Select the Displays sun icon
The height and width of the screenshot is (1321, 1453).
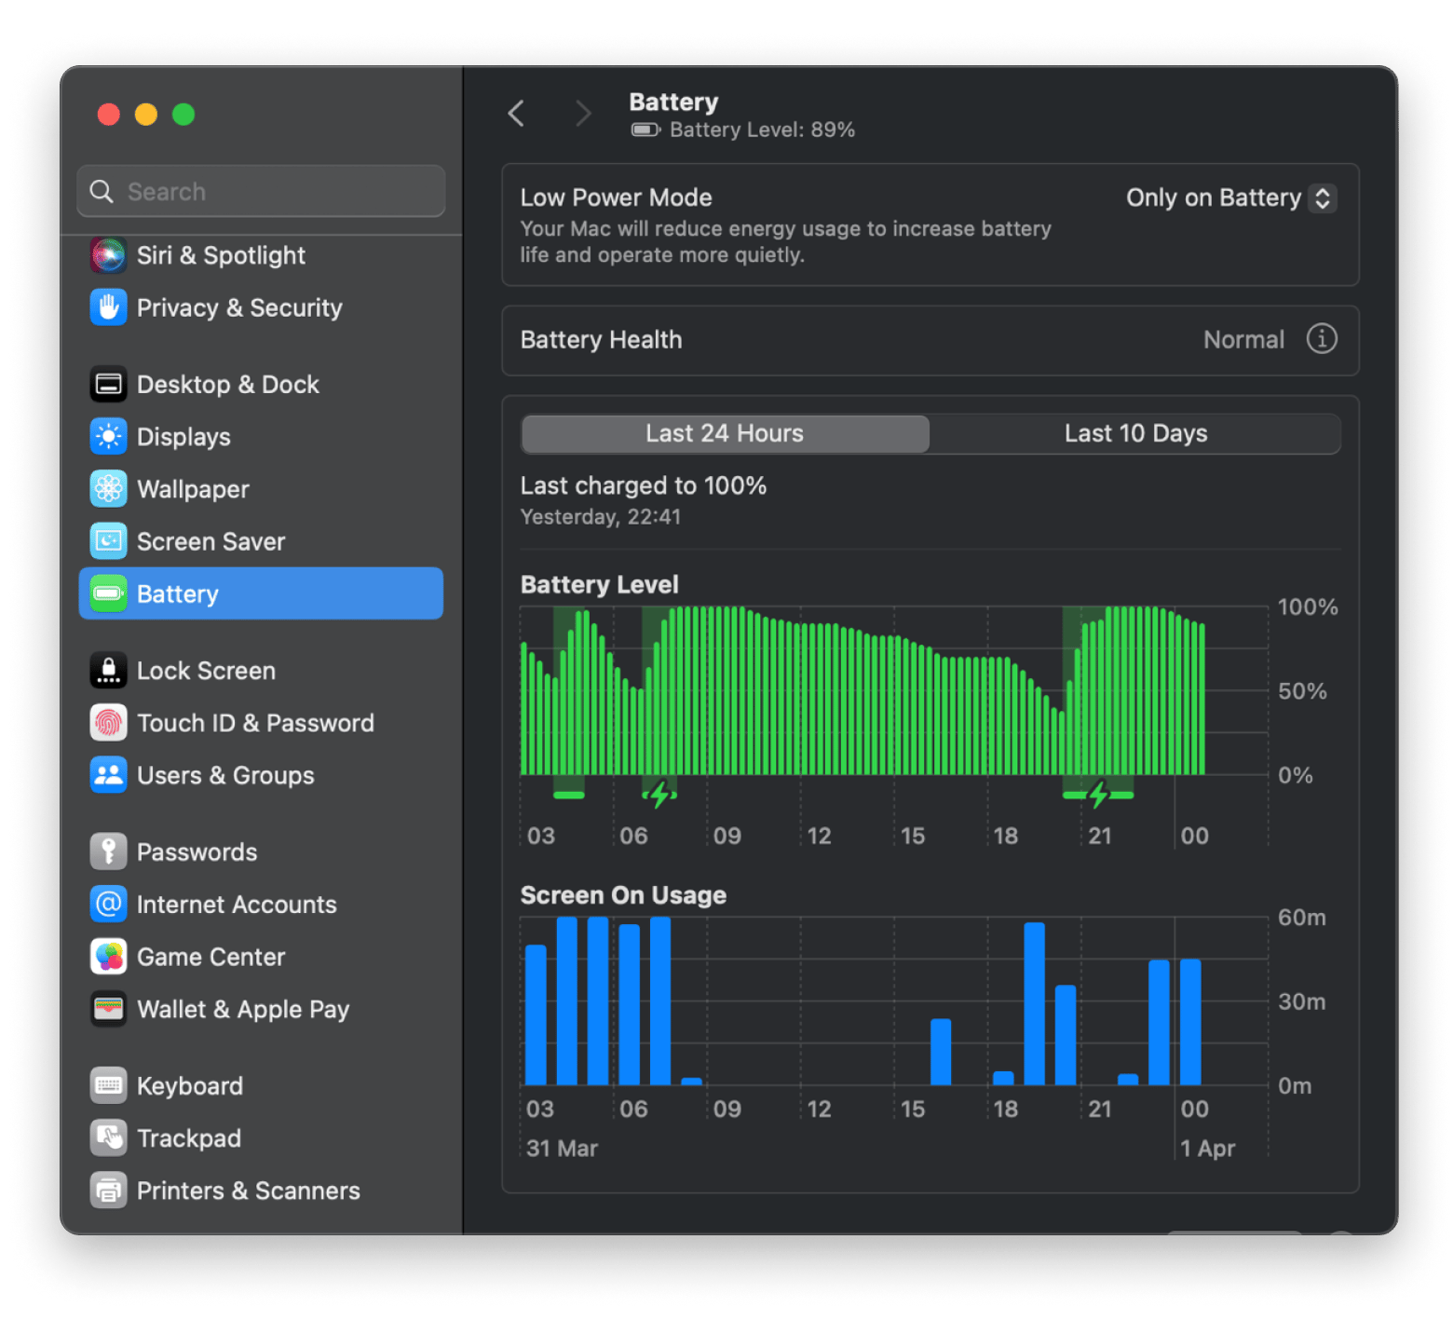point(108,436)
